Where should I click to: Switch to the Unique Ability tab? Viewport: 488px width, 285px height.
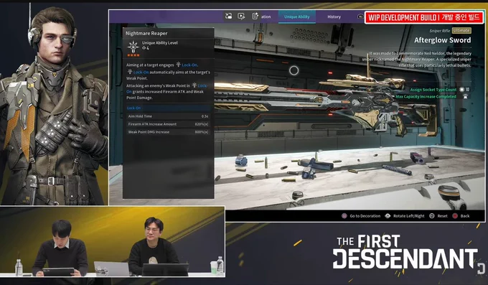(297, 17)
